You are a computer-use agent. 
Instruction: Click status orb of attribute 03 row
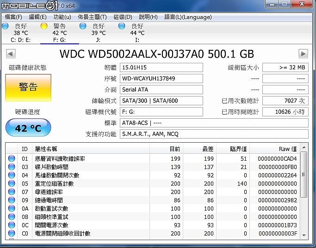[12, 167]
